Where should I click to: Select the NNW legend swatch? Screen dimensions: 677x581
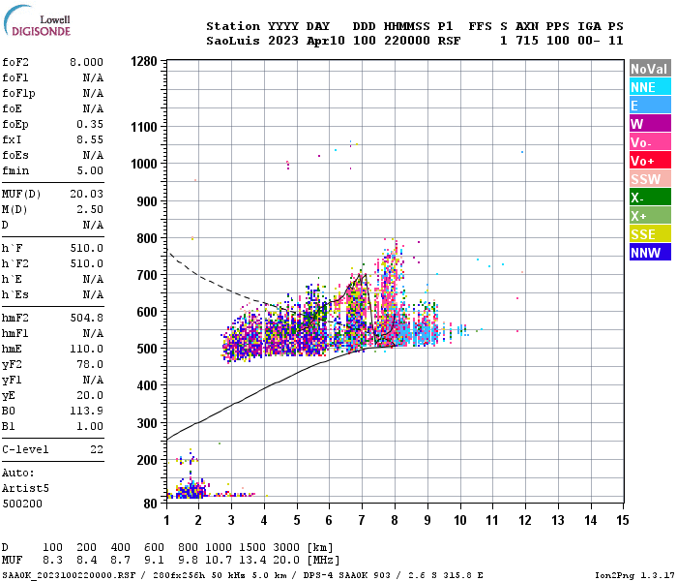point(650,253)
